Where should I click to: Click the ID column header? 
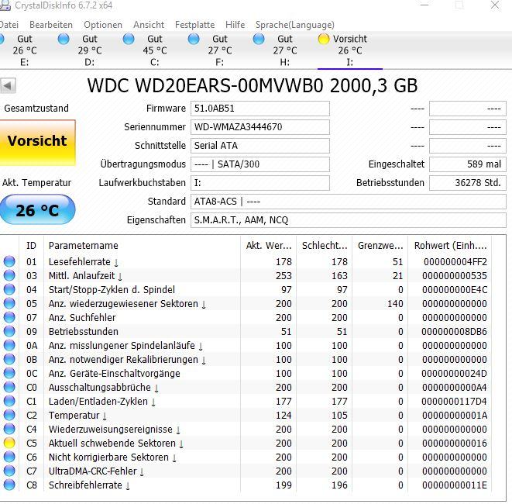click(31, 246)
